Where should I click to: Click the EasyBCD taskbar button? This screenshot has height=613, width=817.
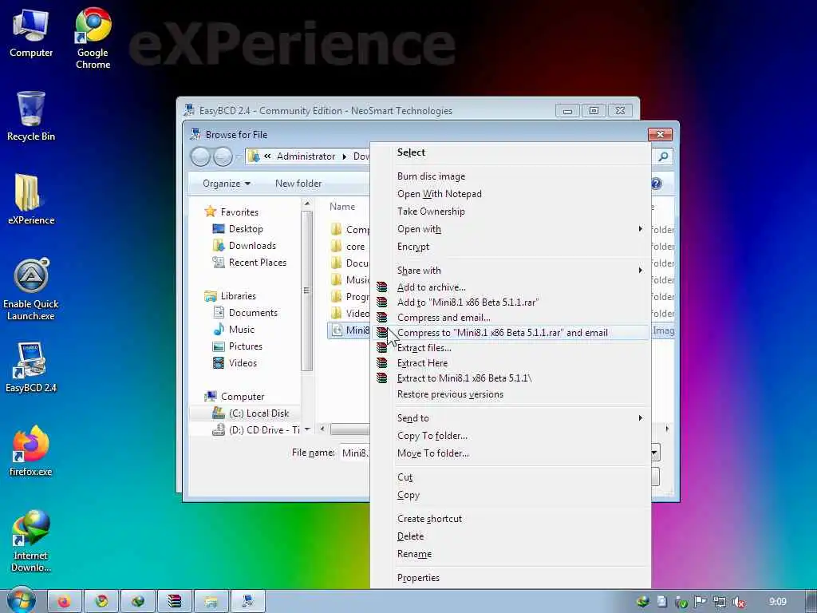(x=247, y=602)
